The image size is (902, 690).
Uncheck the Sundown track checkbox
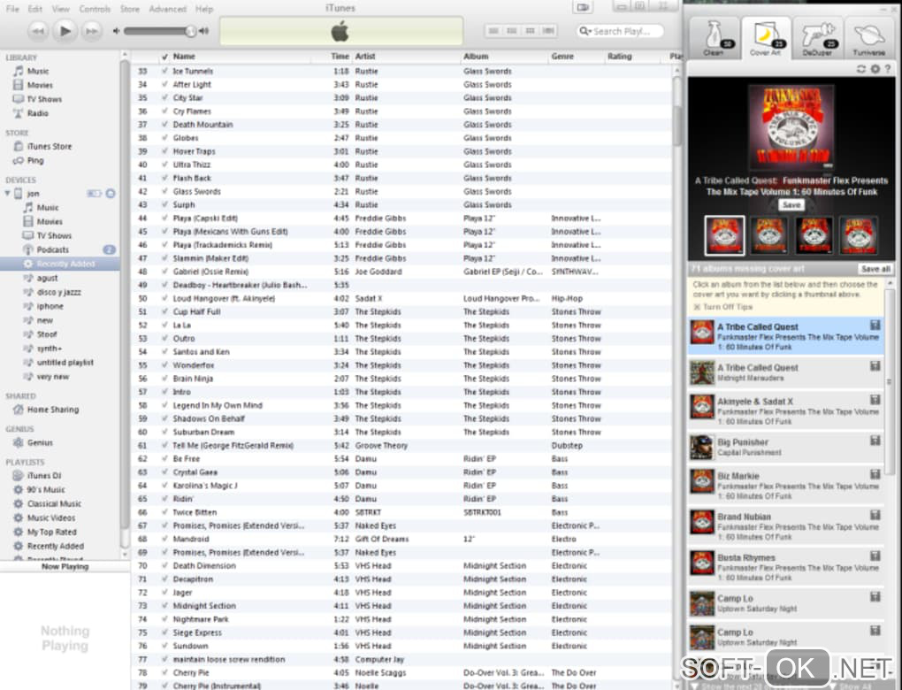pyautogui.click(x=165, y=646)
